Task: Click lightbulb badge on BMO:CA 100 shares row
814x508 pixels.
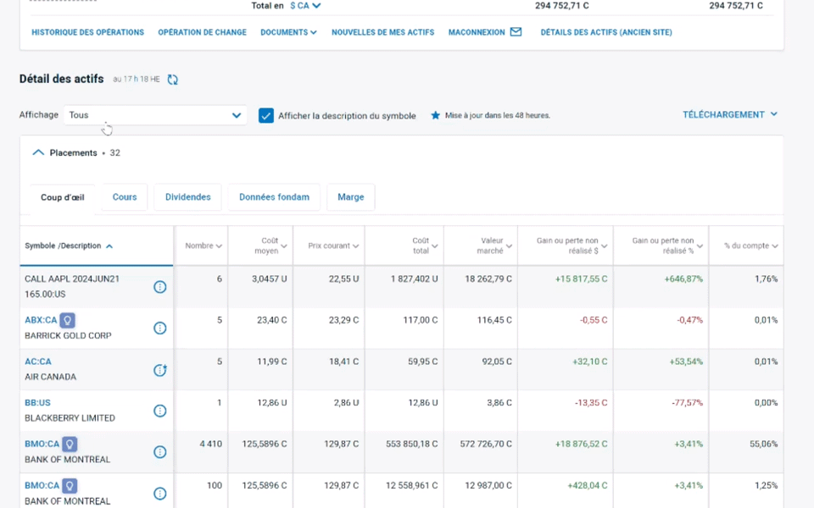Action: 70,486
